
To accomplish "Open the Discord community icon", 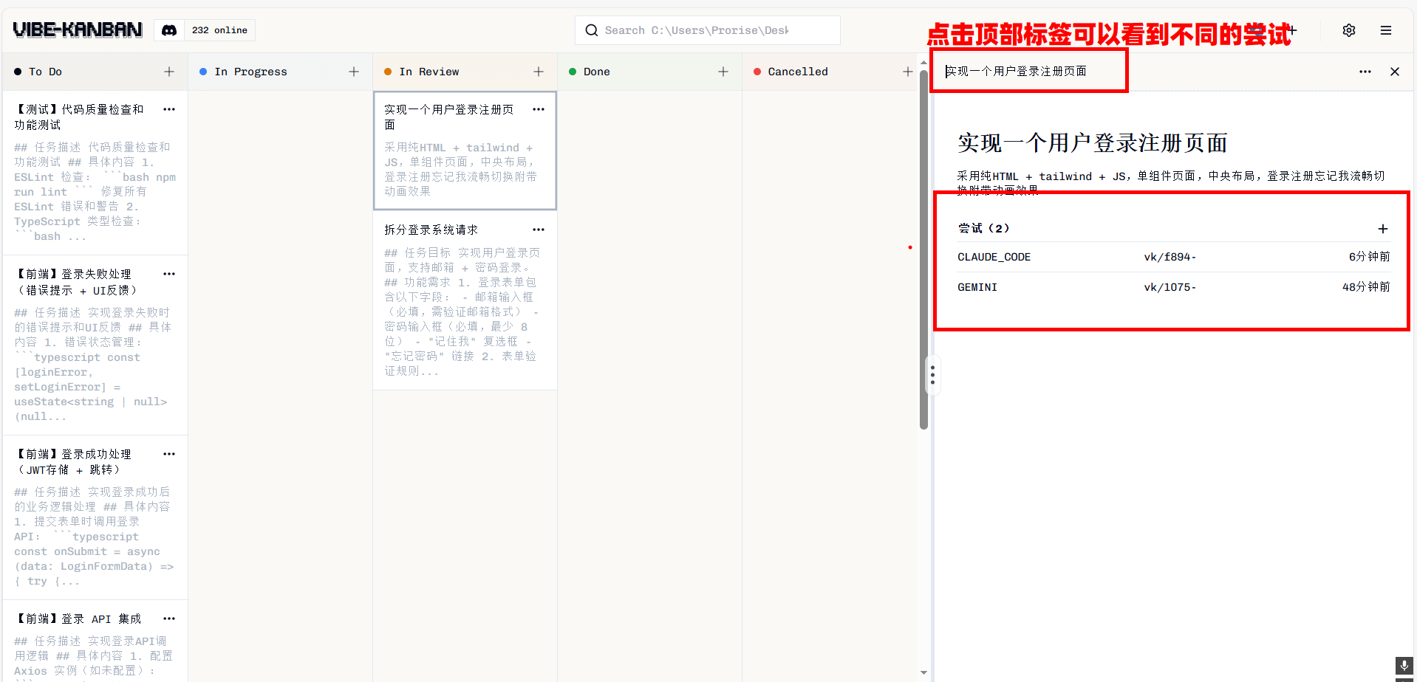I will 169,30.
